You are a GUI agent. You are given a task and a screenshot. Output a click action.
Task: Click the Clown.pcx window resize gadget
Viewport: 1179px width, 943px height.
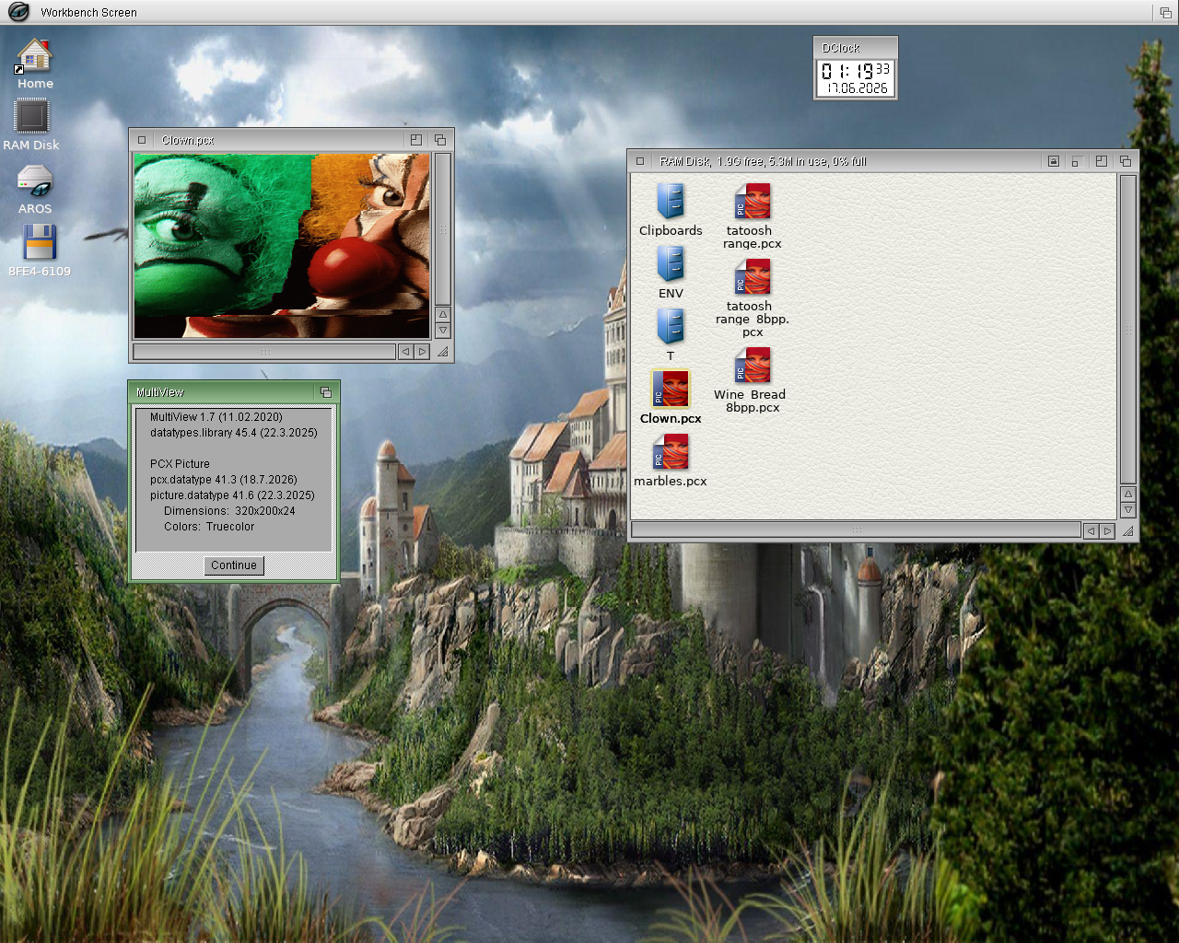pyautogui.click(x=443, y=352)
